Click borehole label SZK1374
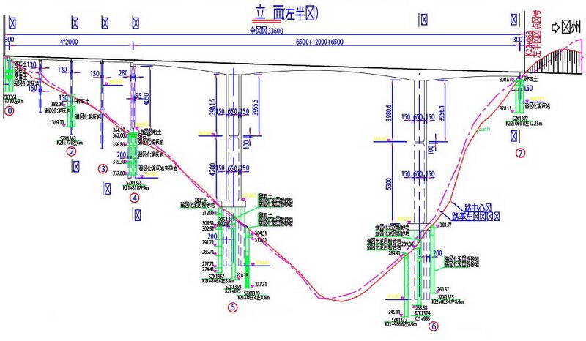Screen dimensions: 586x341 pyautogui.click(x=423, y=313)
